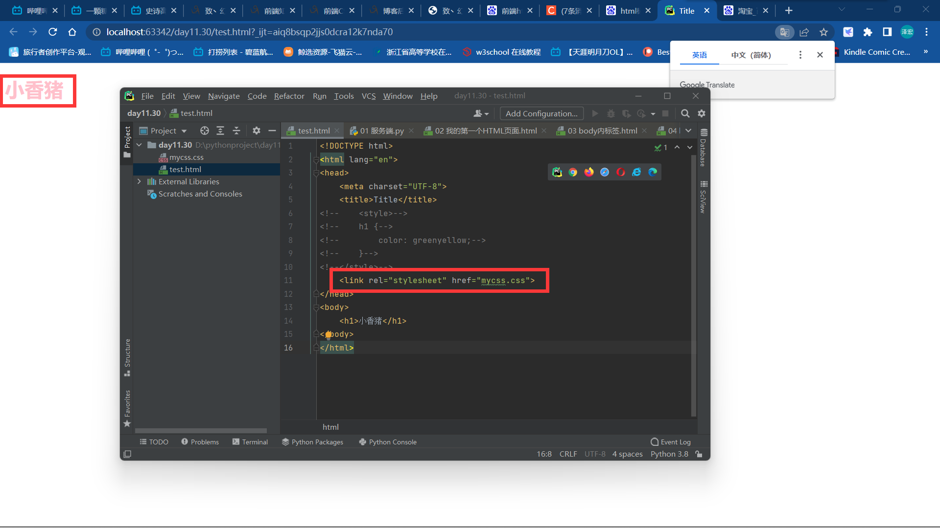This screenshot has height=528, width=940.
Task: Click Expand All icon in Project panel
Action: tap(220, 131)
